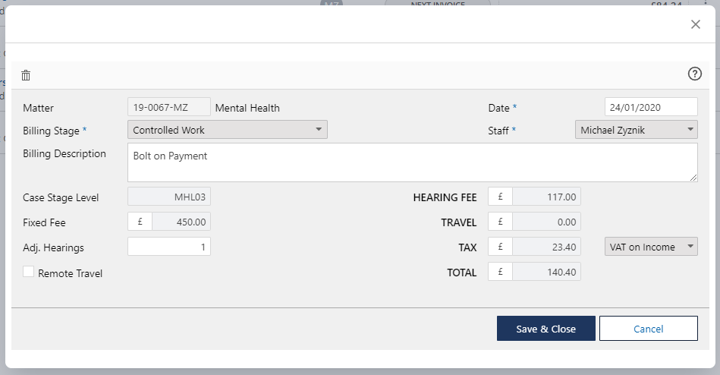Click the Fixed Fee amount field
The height and width of the screenshot is (375, 720).
tap(181, 222)
